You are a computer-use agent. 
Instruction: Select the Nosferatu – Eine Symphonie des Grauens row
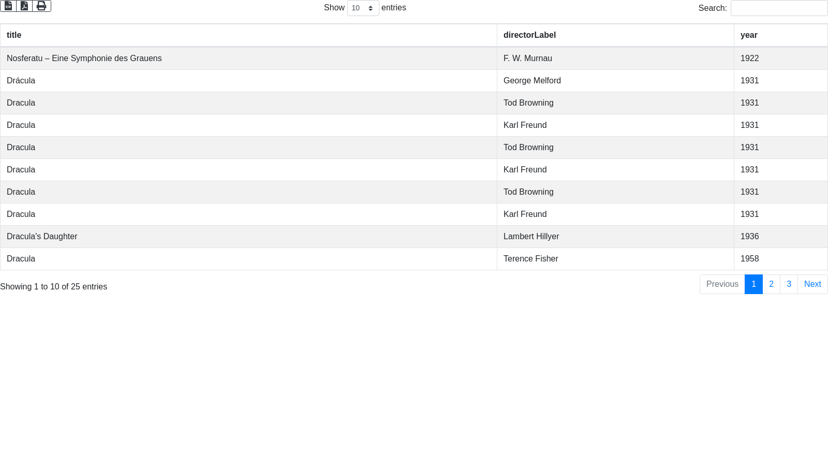click(x=84, y=59)
